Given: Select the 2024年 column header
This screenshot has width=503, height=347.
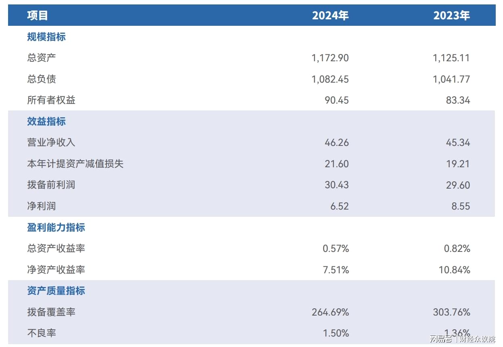Looking at the screenshot, I should tap(330, 16).
